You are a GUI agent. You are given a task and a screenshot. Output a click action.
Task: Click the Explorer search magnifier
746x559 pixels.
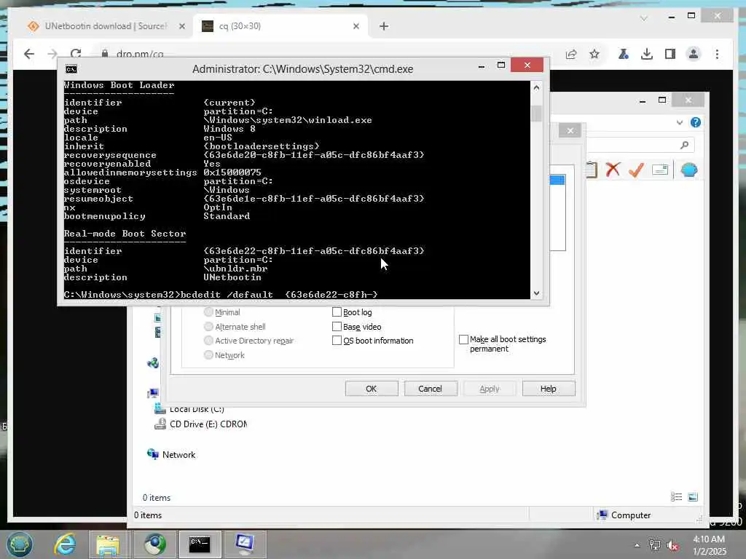684,145
